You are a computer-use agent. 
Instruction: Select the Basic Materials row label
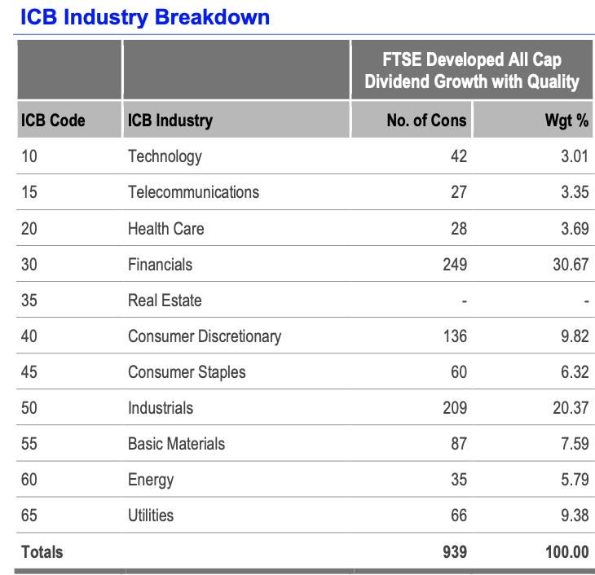[176, 444]
